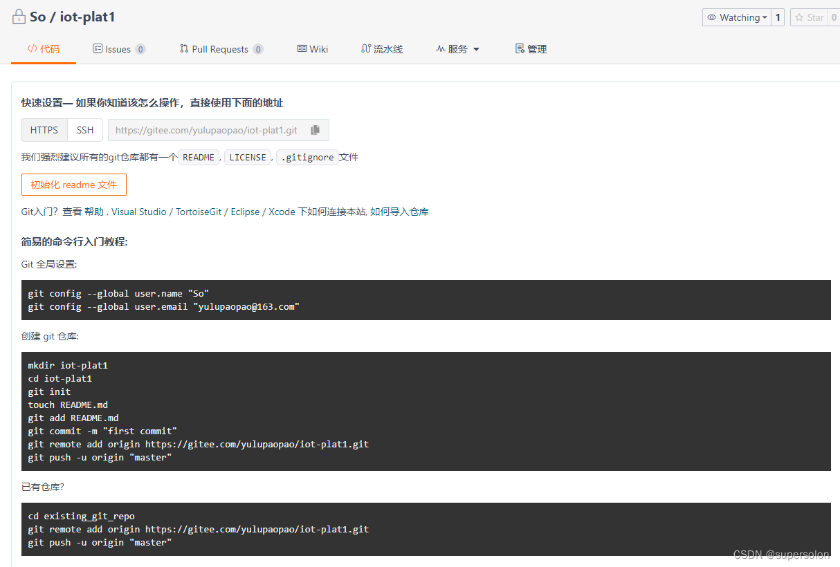Click the README suggestion button
The width and height of the screenshot is (840, 567).
[199, 157]
